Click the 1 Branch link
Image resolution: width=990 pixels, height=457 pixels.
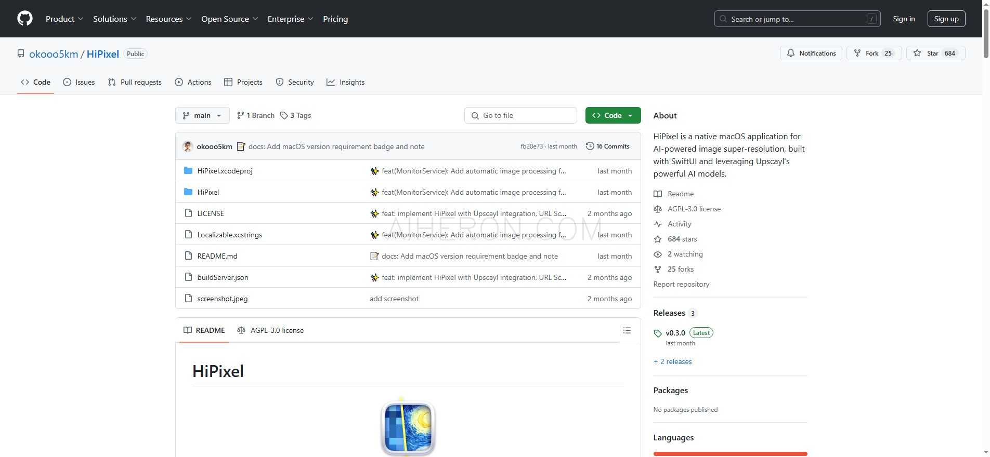coord(256,115)
